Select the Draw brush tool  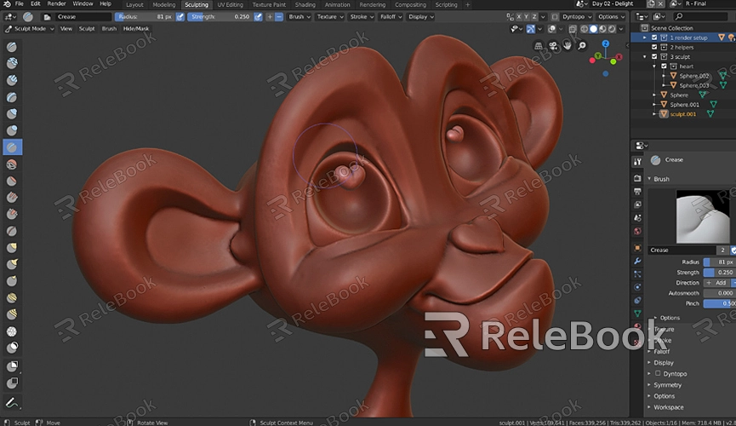coord(12,47)
